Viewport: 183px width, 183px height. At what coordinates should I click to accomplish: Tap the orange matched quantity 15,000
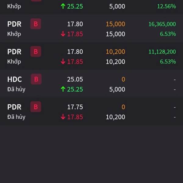(115, 24)
